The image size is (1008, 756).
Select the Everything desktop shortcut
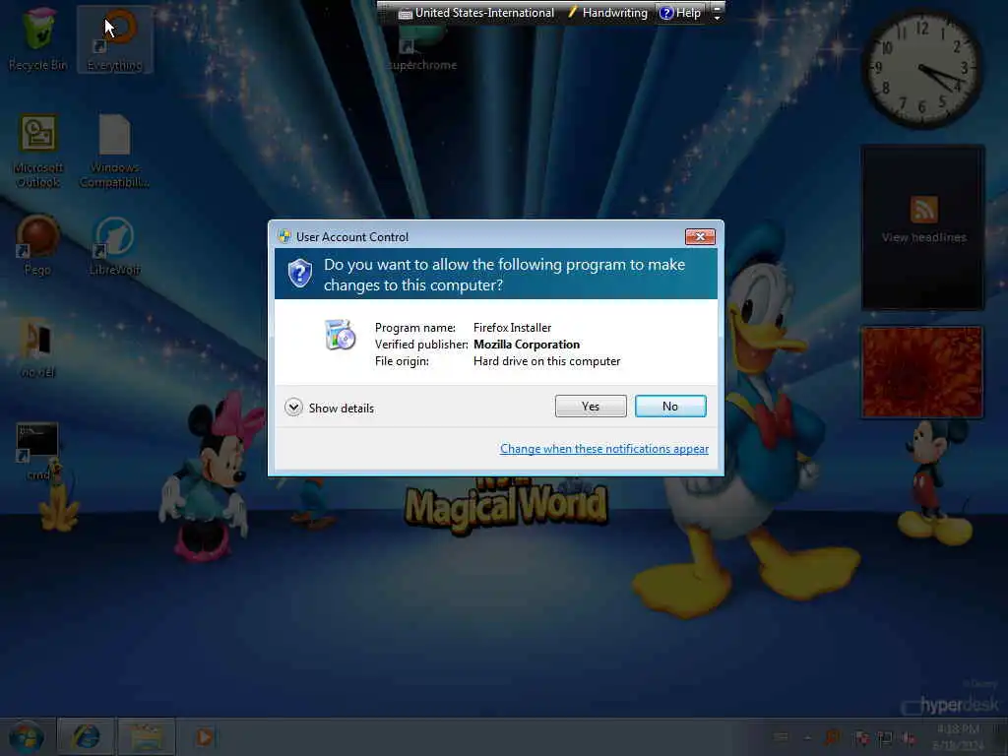115,39
